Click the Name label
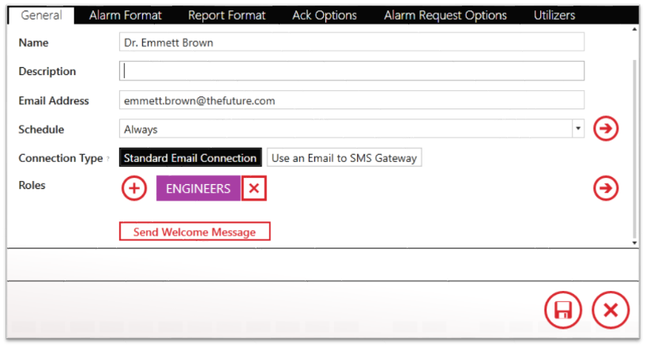 [33, 43]
